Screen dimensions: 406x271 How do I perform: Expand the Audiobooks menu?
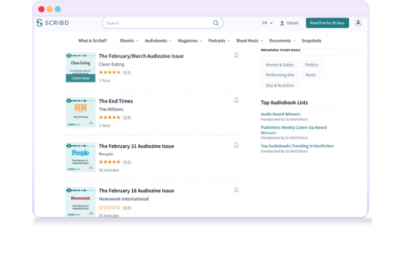tap(156, 41)
